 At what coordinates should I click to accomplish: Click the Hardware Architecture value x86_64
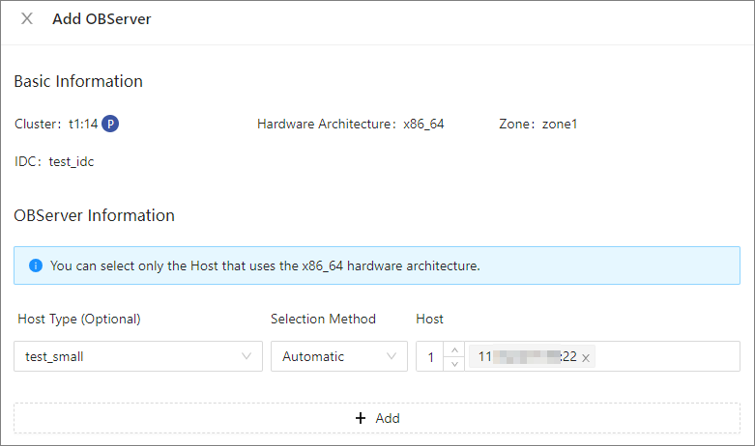click(x=423, y=124)
